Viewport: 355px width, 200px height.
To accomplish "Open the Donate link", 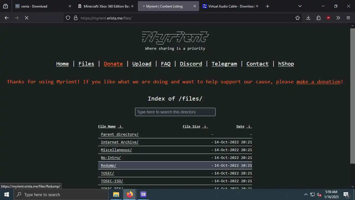I will (113, 64).
